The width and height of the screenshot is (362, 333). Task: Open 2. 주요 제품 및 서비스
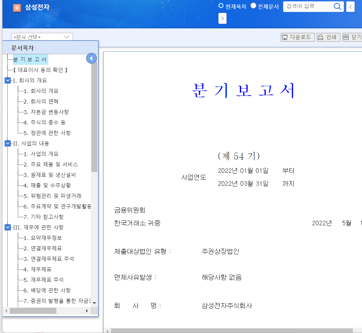[x=51, y=164]
